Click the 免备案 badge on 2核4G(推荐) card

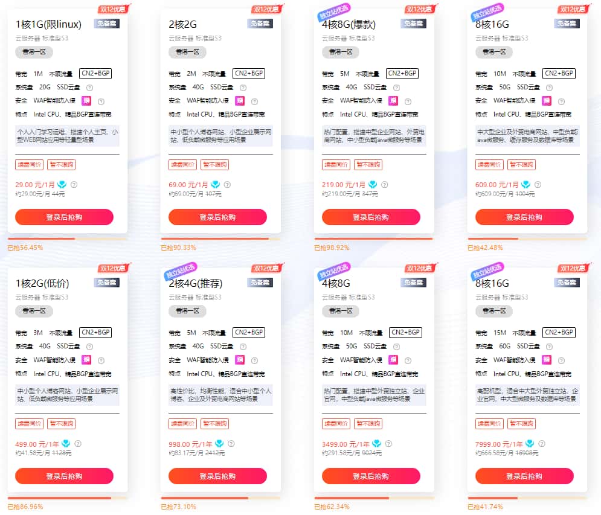[262, 283]
